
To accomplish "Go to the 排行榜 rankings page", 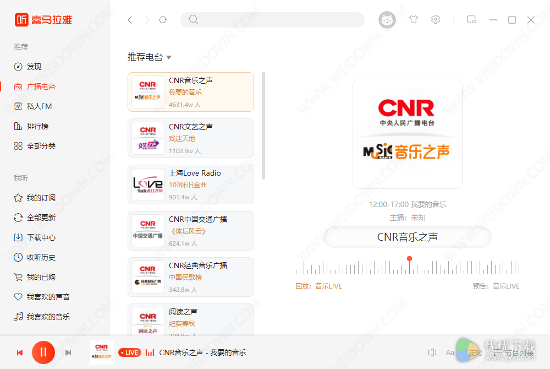I will tap(31, 126).
